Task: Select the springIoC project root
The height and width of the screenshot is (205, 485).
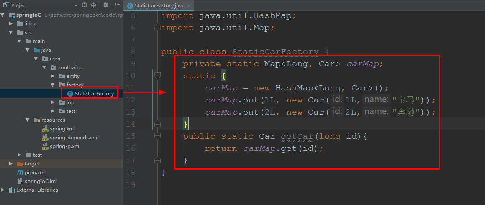Action: tap(29, 15)
